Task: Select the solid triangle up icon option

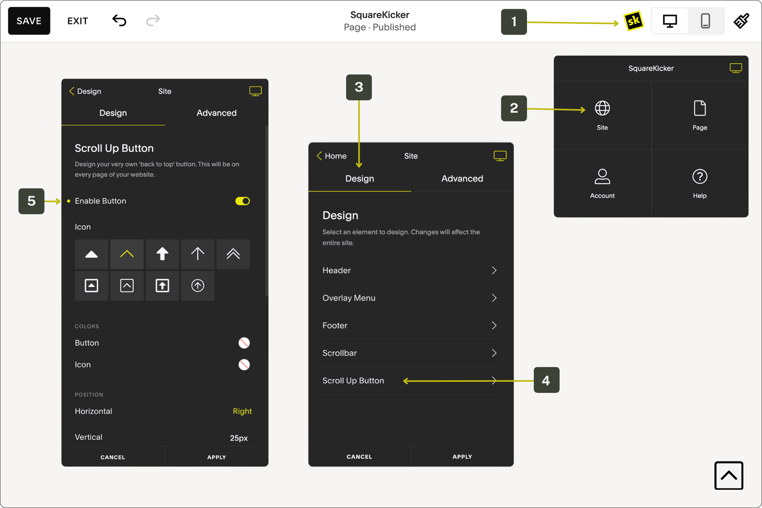Action: (x=91, y=254)
